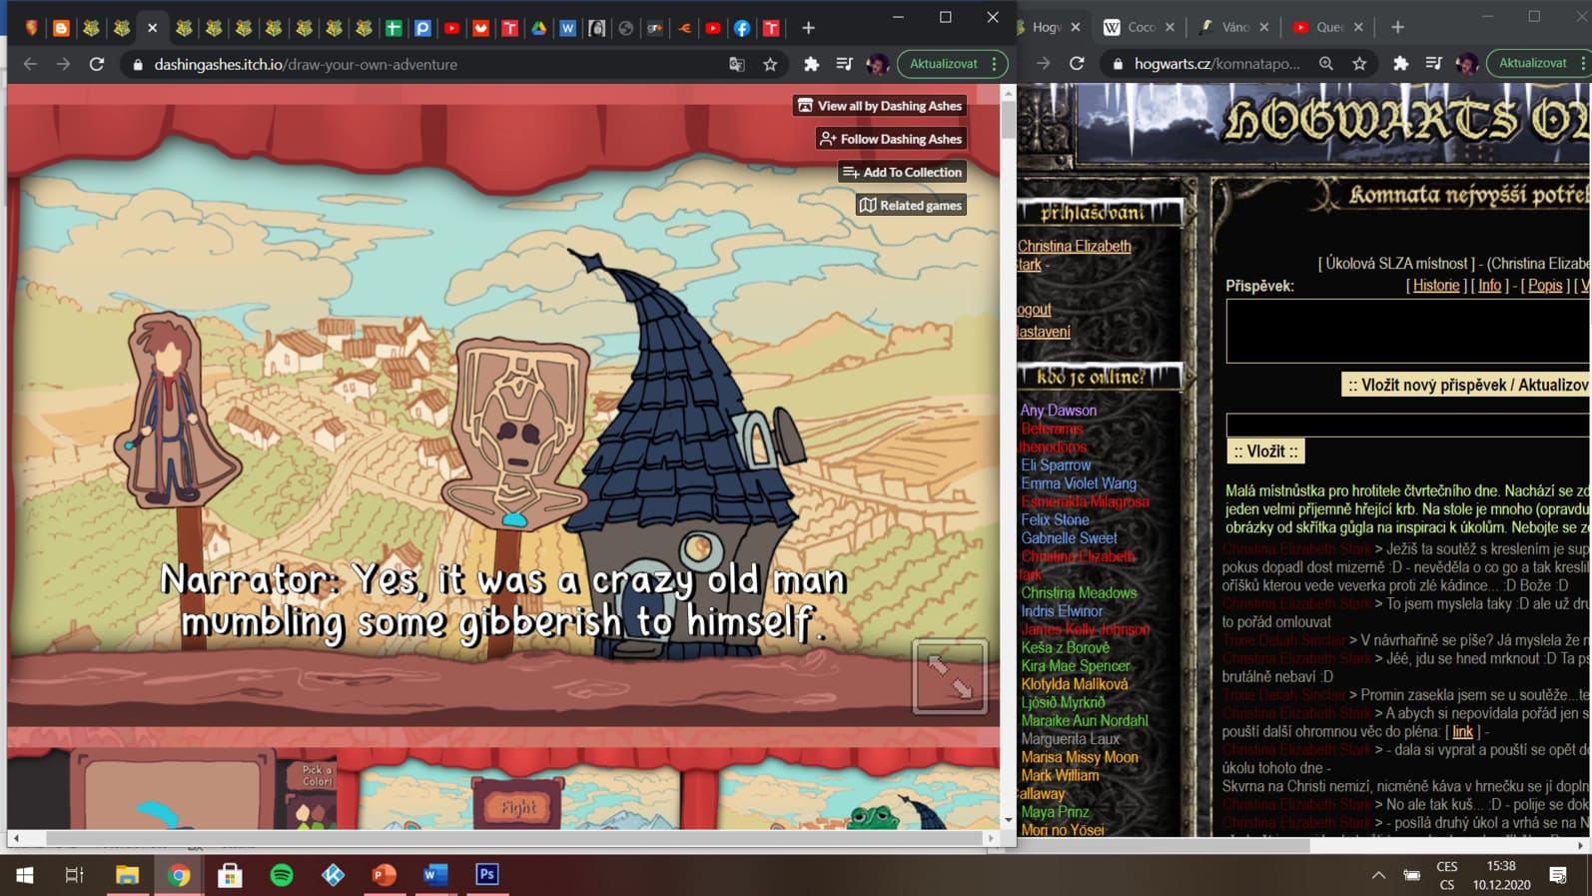Screen dimensions: 1592x896
Task: Open Marisa Missy Moon user link
Action: (x=1080, y=758)
